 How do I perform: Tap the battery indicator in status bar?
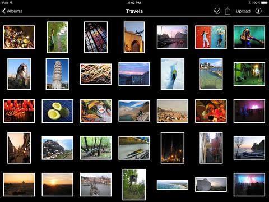[x=264, y=3]
